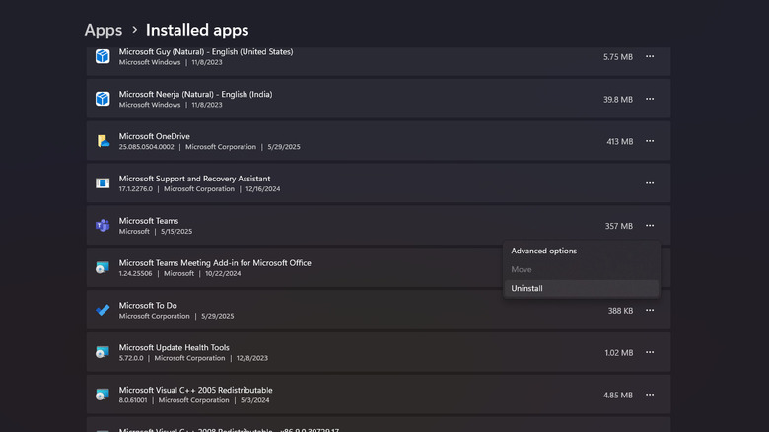Image resolution: width=769 pixels, height=432 pixels.
Task: Click the Microsoft Guy voice package icon
Action: point(103,57)
